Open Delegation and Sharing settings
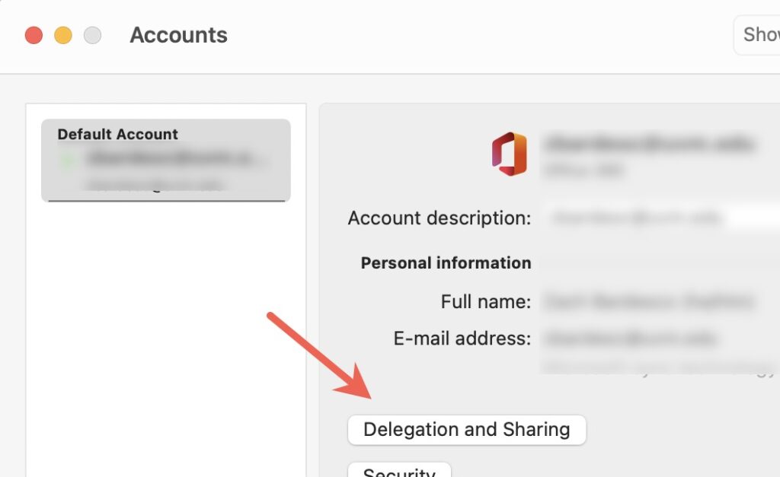Image resolution: width=780 pixels, height=477 pixels. coord(466,429)
